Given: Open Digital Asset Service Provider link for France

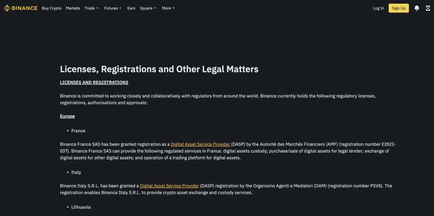Looking at the screenshot, I should click(200, 144).
